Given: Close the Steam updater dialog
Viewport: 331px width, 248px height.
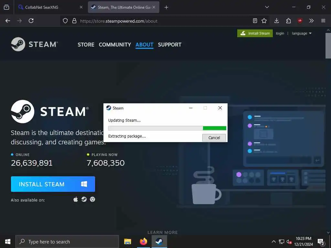Looking at the screenshot, I should [x=220, y=108].
